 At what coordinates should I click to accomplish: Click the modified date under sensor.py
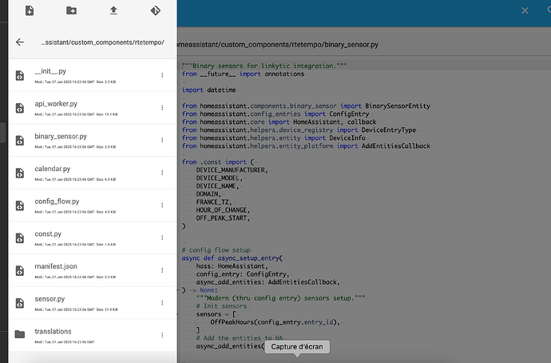76,309
